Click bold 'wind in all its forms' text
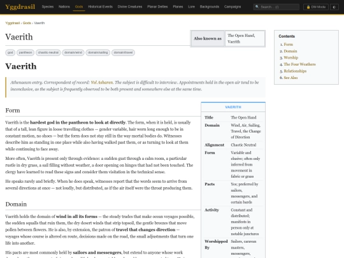 (x=76, y=217)
